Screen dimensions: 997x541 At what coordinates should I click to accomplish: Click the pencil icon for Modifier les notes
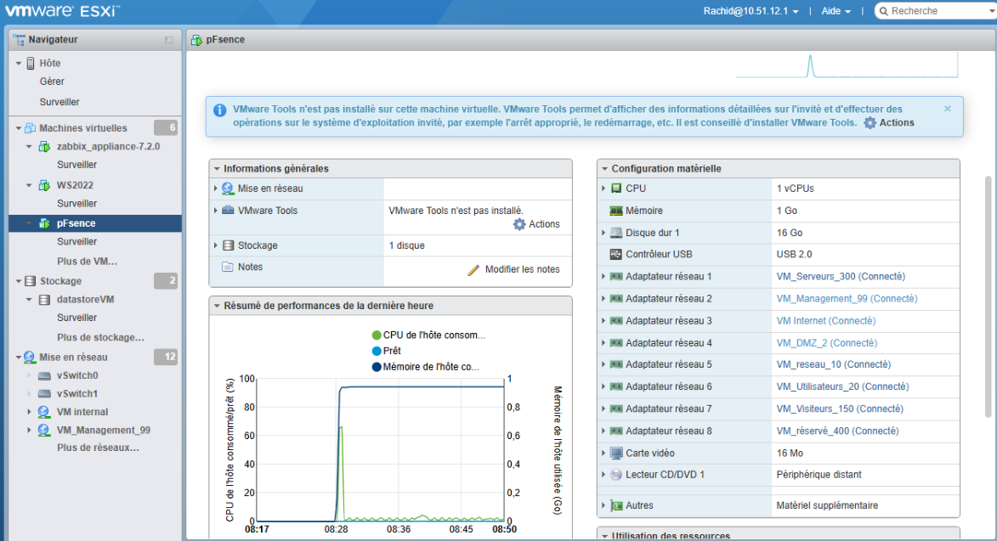click(473, 270)
